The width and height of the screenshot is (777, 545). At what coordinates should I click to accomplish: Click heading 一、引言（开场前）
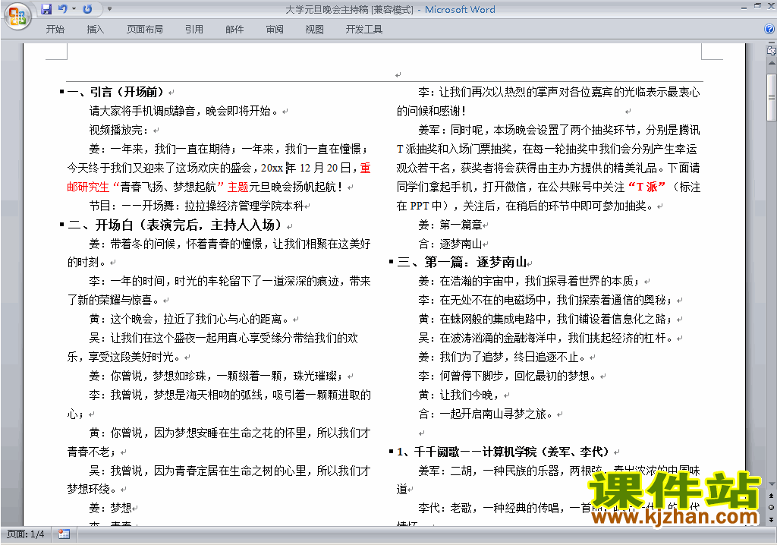[x=115, y=92]
